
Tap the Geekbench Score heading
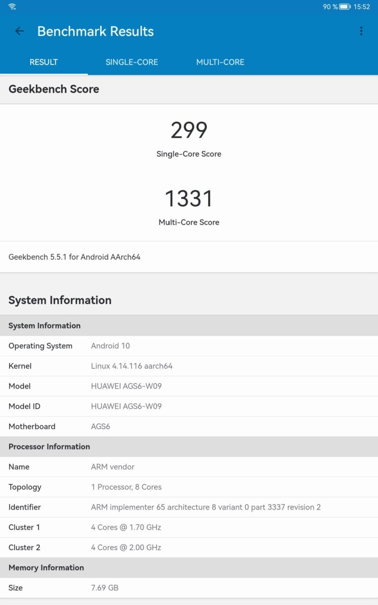(54, 89)
